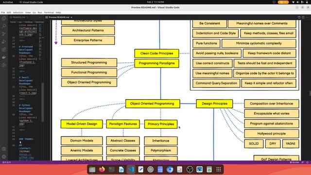311x175 pixels.
Task: Click the Composition over Inheritance box
Action: (272, 104)
